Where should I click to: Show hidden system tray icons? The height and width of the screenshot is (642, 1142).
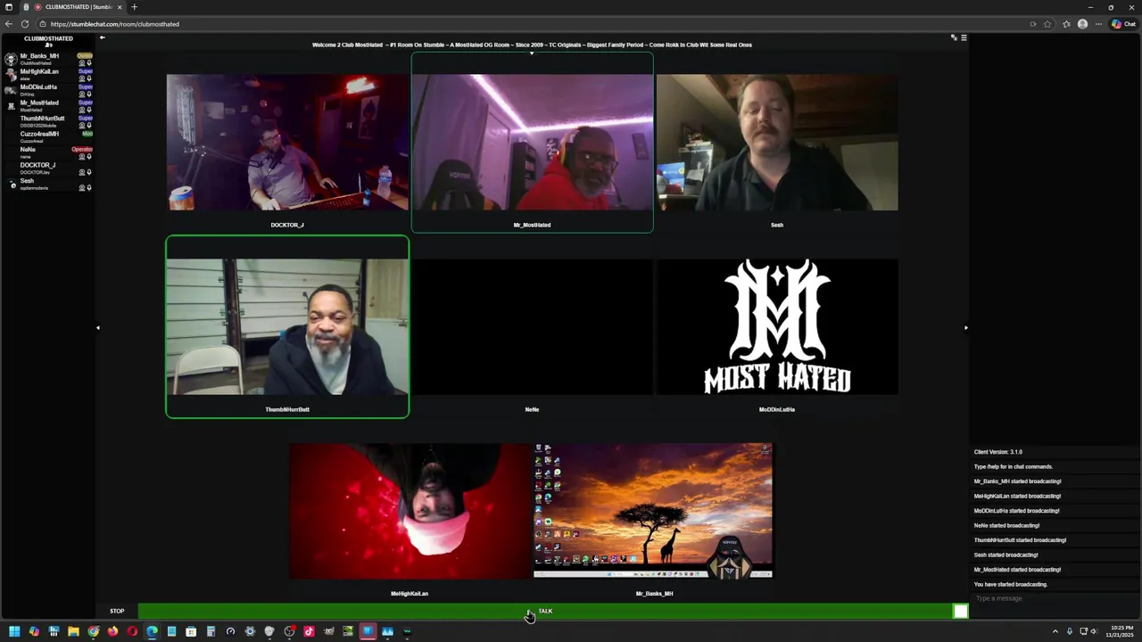[x=1055, y=631]
